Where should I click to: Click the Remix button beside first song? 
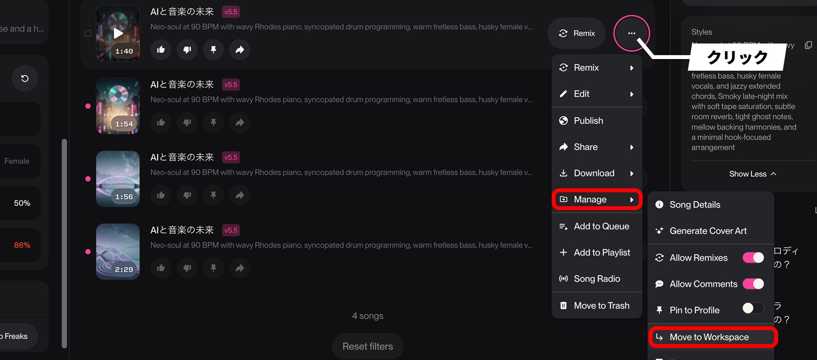point(577,33)
